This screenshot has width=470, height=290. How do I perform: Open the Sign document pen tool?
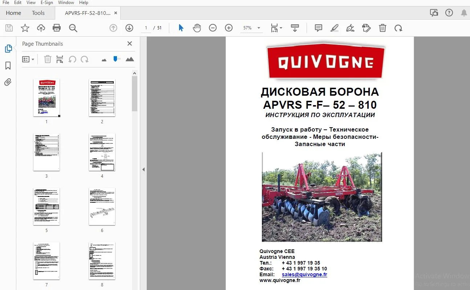pyautogui.click(x=351, y=28)
